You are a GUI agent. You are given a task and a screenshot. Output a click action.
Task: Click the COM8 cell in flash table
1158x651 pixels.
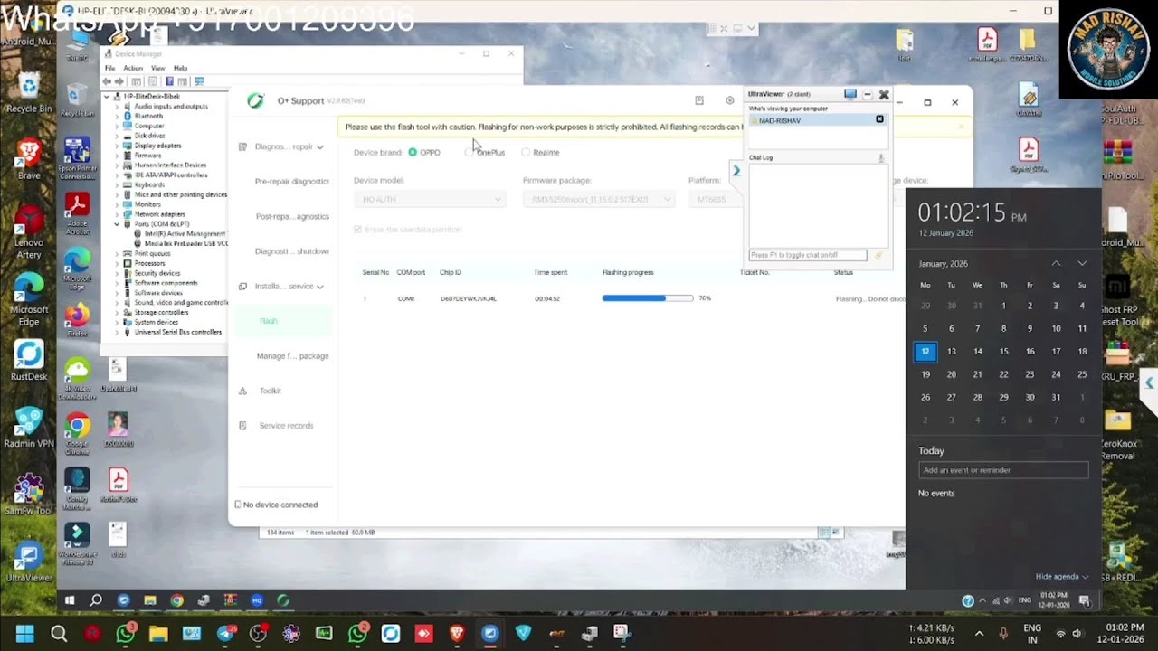point(405,298)
